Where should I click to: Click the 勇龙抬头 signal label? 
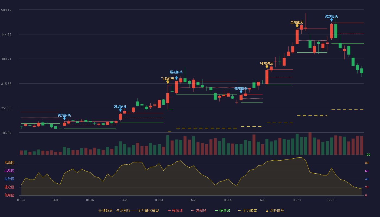pos(64,115)
